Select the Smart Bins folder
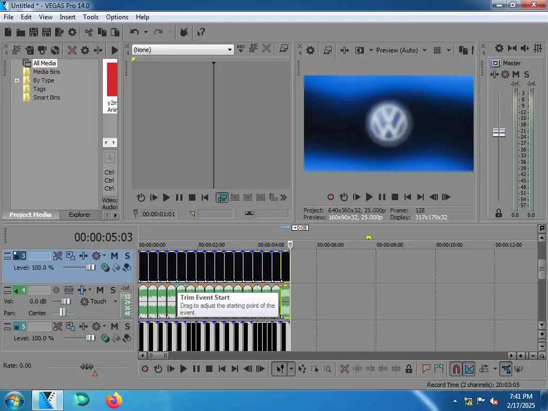Screen dimensions: 548x411 (47, 97)
